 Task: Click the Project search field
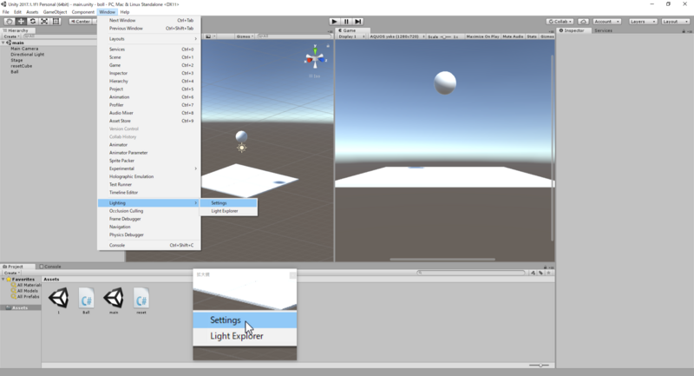pyautogui.click(x=471, y=273)
